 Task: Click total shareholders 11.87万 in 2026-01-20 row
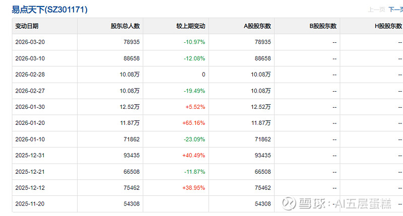click(130, 123)
